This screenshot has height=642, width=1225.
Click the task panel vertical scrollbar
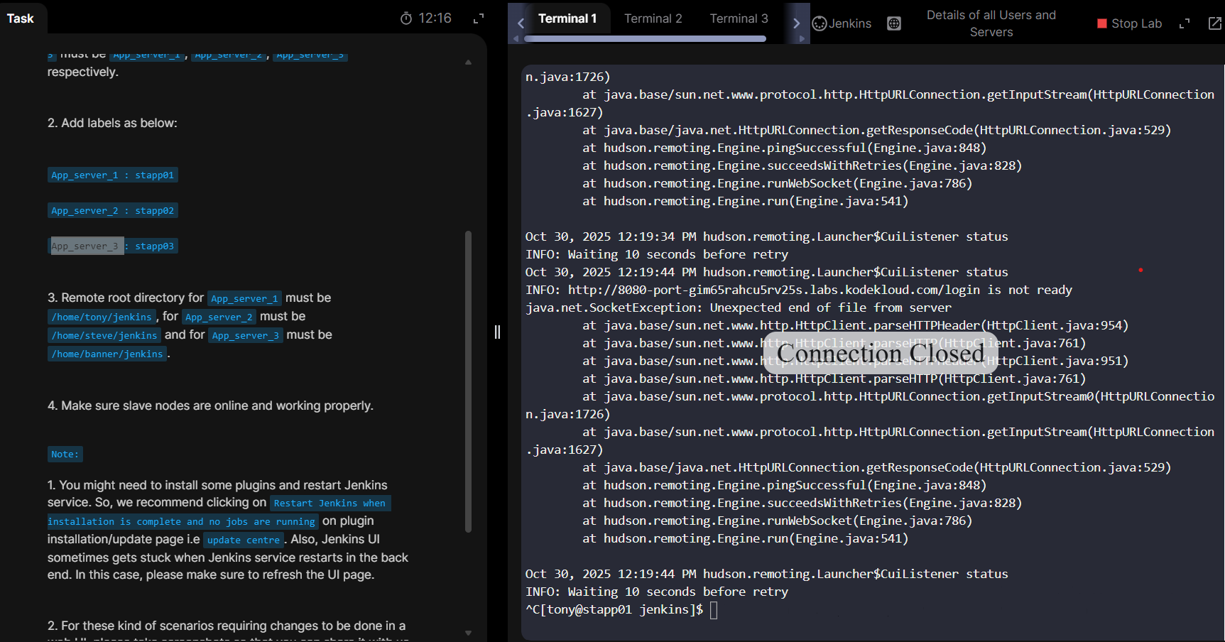point(468,381)
